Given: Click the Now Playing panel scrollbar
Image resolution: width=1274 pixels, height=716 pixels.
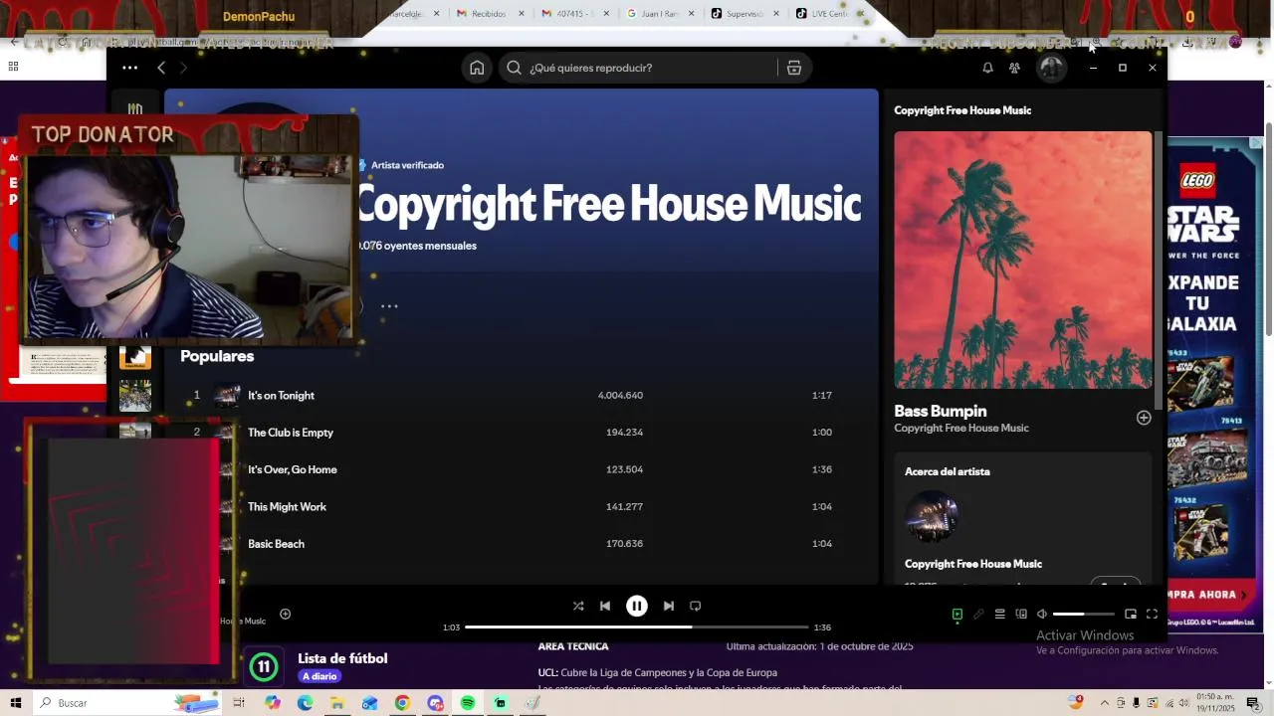Looking at the screenshot, I should click(x=1159, y=268).
